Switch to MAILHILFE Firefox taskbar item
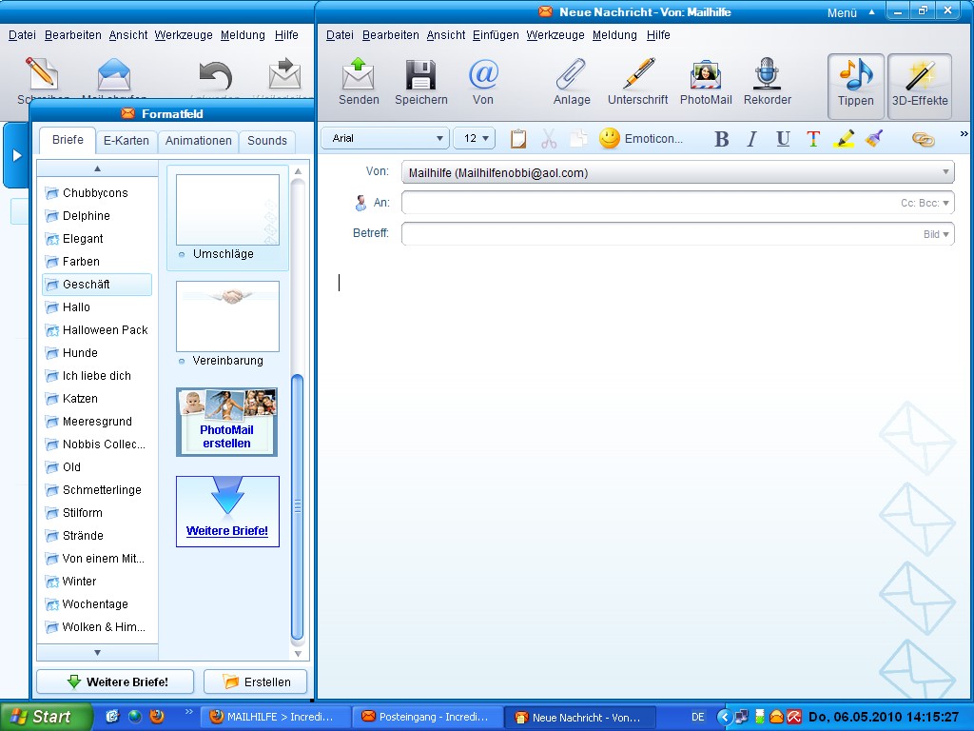This screenshot has width=974, height=731. coord(275,717)
